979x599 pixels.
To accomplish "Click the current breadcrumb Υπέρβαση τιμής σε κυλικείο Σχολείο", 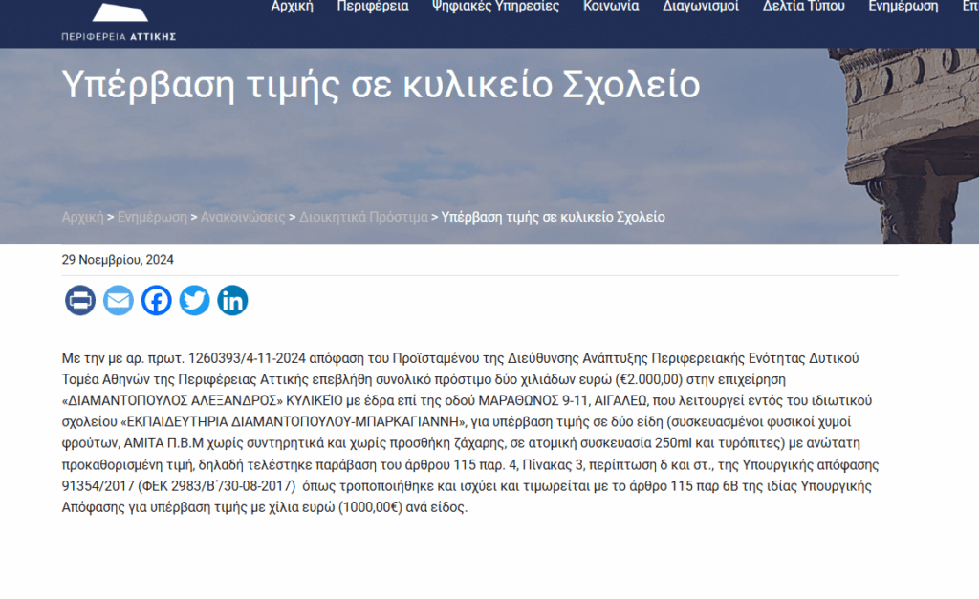I will [x=554, y=217].
